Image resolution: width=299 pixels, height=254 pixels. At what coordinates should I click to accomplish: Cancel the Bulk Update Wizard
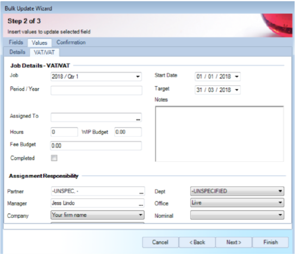(x=160, y=242)
